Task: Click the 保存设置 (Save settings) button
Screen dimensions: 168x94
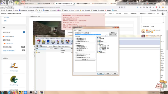Action: (85, 60)
